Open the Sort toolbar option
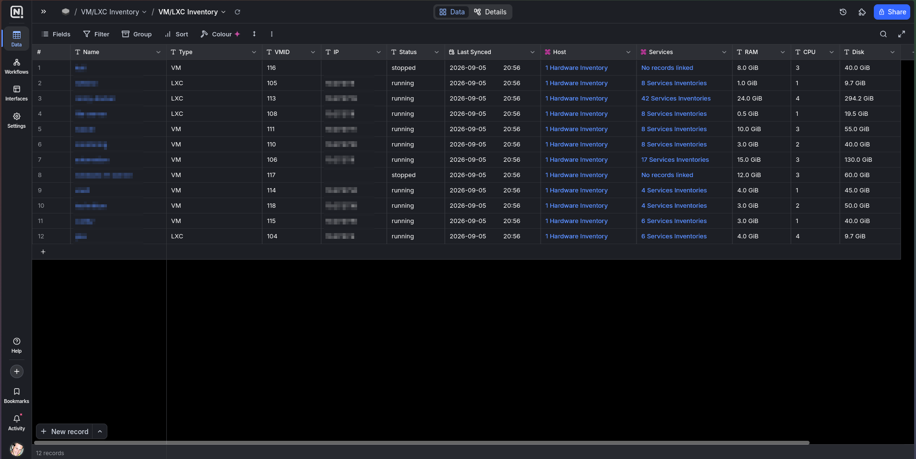 coord(176,34)
